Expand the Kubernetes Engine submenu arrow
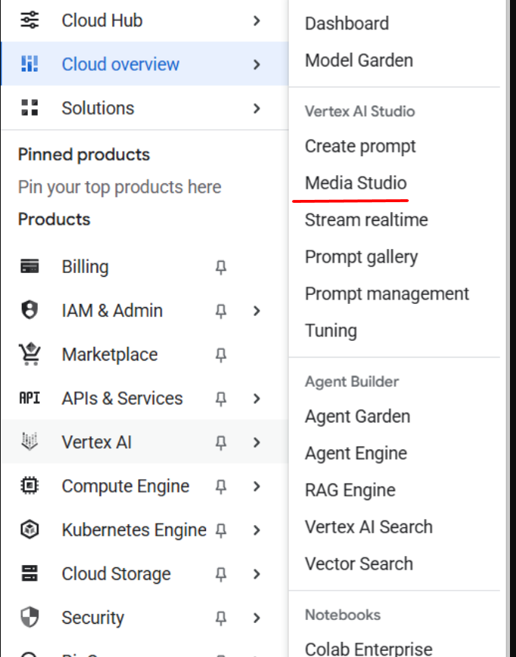Viewport: 516px width, 657px height. click(x=257, y=530)
